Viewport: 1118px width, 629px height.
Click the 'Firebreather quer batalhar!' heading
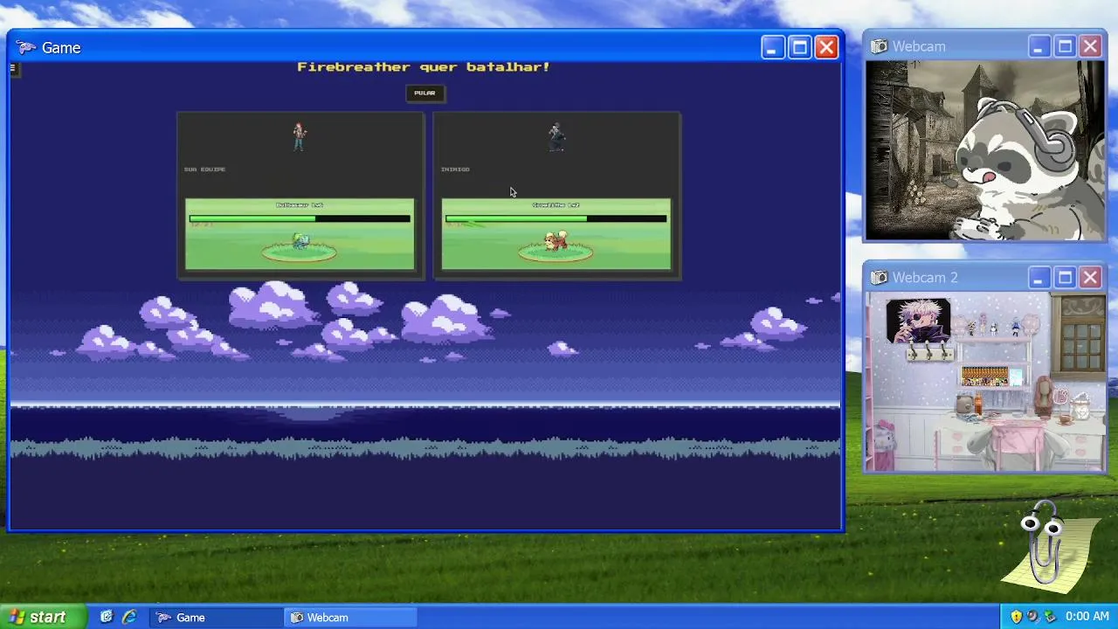click(x=424, y=66)
